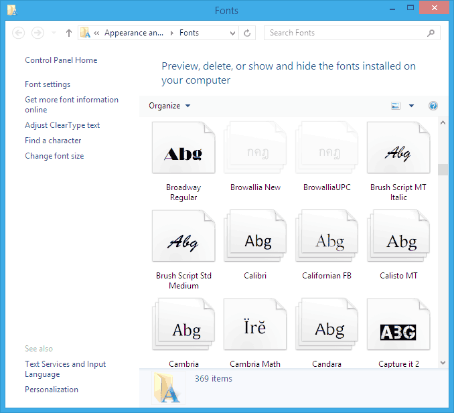Maximize the Fonts window
Viewport: 454px width, 413px height.
click(410, 8)
